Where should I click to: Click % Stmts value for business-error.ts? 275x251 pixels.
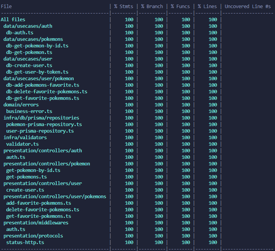129,111
